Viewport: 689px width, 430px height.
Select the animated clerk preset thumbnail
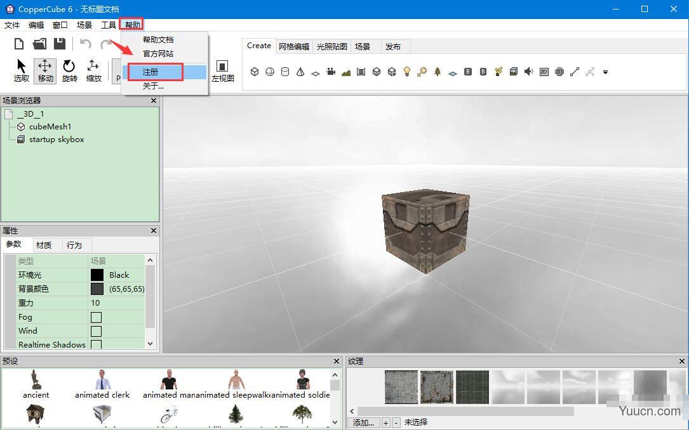coord(102,379)
